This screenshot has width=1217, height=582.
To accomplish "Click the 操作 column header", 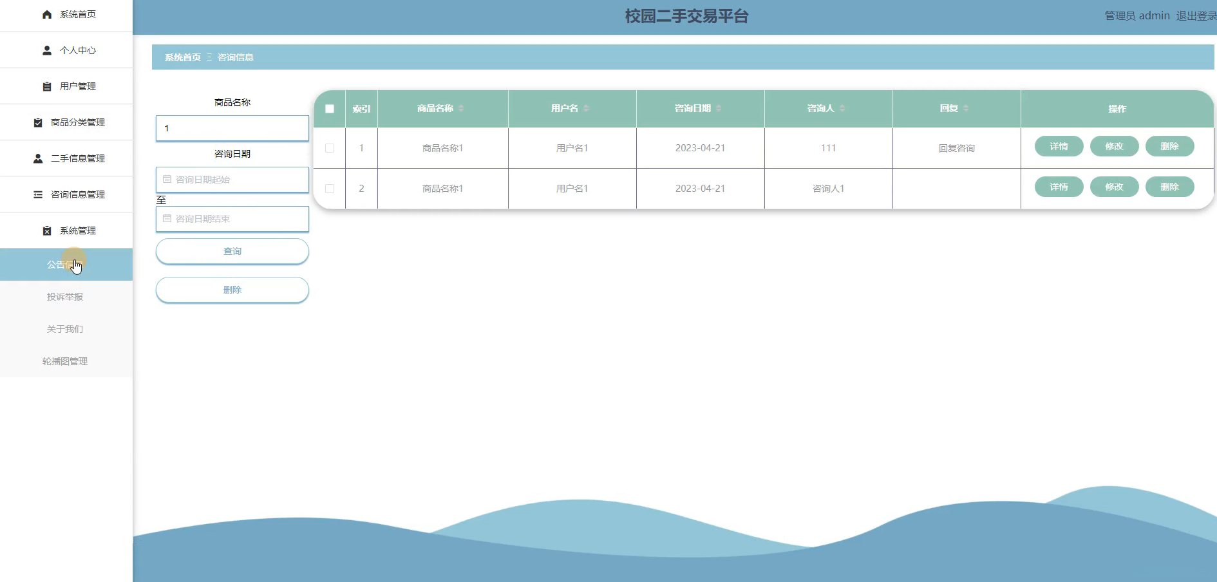I will pos(1117,109).
